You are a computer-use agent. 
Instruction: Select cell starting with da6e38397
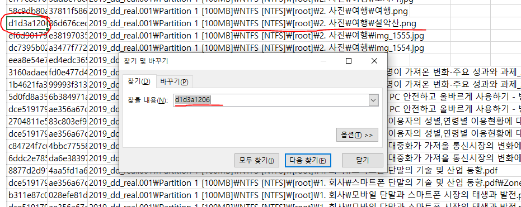click(68, 158)
